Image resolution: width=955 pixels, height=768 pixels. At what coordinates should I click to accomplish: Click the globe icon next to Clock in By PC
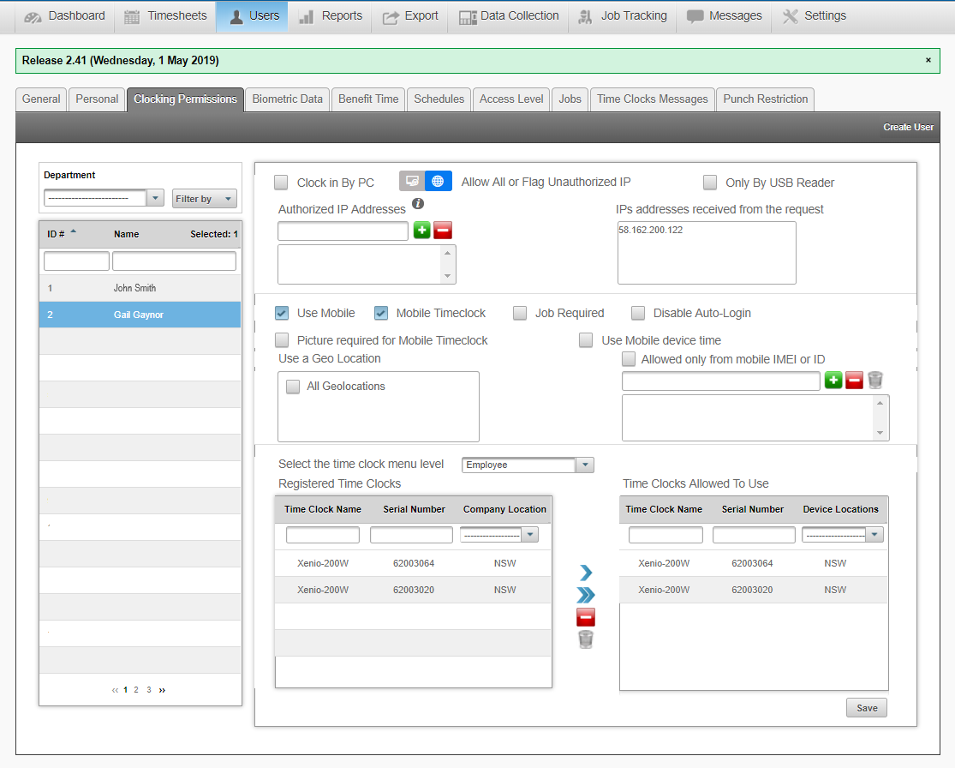point(439,181)
